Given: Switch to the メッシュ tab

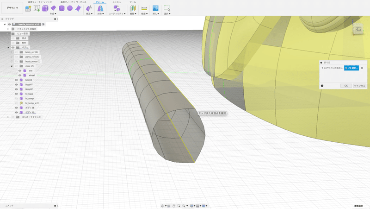Looking at the screenshot, I should pyautogui.click(x=117, y=2).
